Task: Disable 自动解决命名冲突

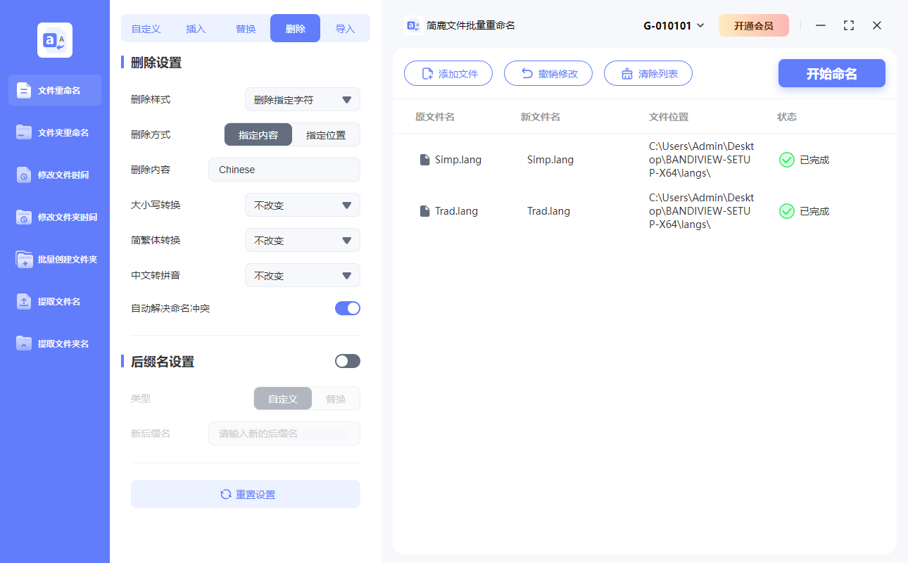Action: pos(347,308)
